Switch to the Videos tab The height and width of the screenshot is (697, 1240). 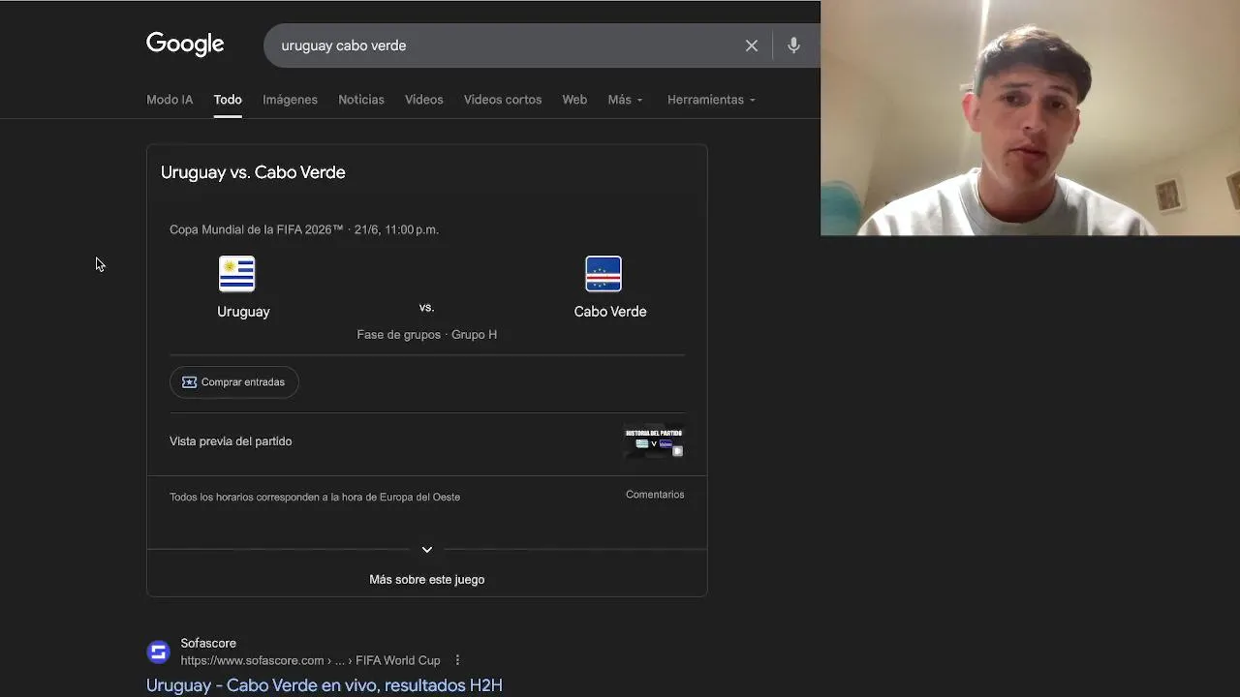424,100
